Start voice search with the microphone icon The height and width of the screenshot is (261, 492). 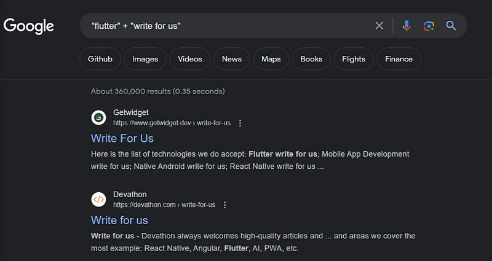tap(407, 26)
